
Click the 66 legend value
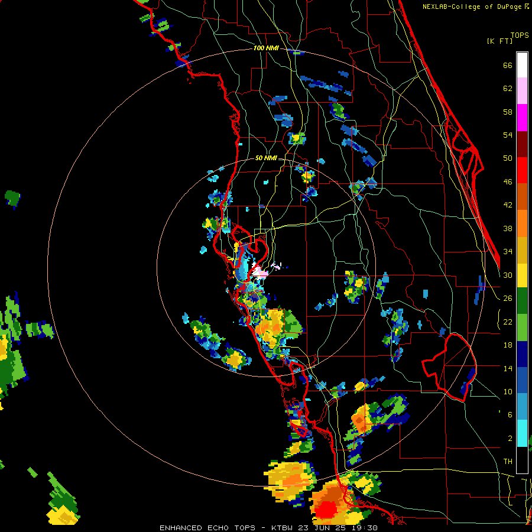click(508, 66)
